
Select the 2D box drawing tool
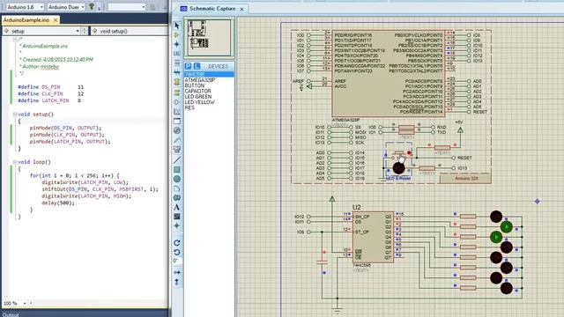click(x=176, y=169)
